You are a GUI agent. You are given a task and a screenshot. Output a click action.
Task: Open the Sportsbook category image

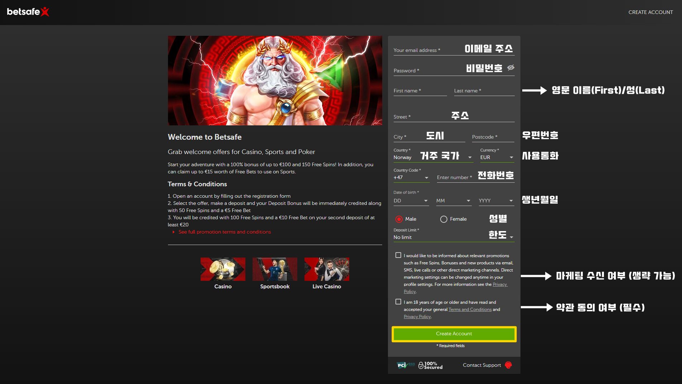pyautogui.click(x=275, y=269)
